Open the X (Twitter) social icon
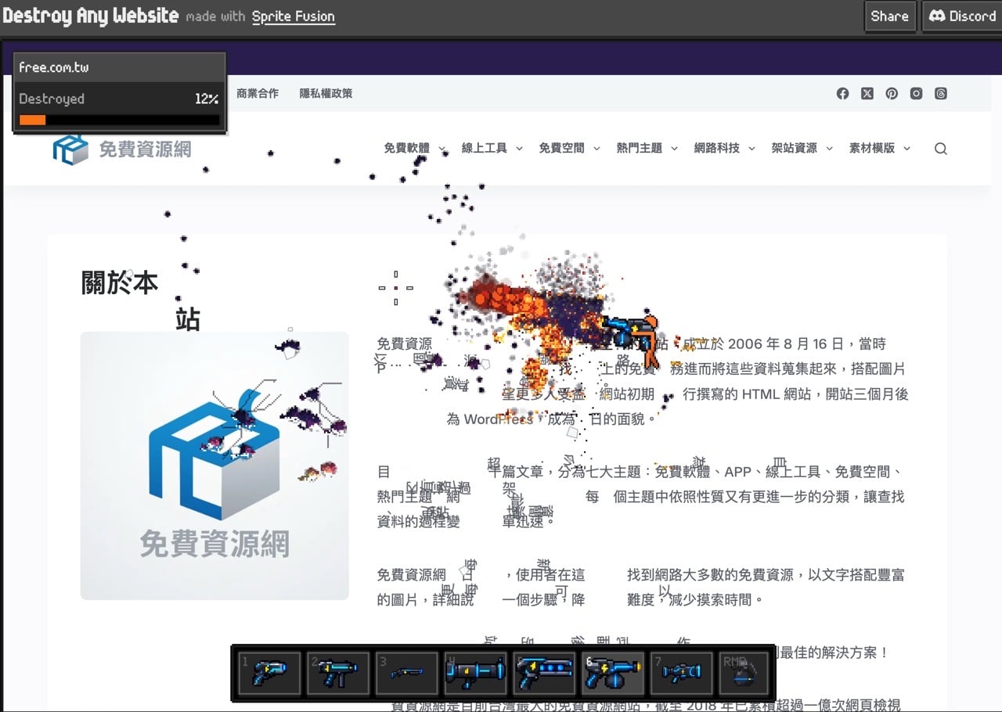 pos(867,93)
